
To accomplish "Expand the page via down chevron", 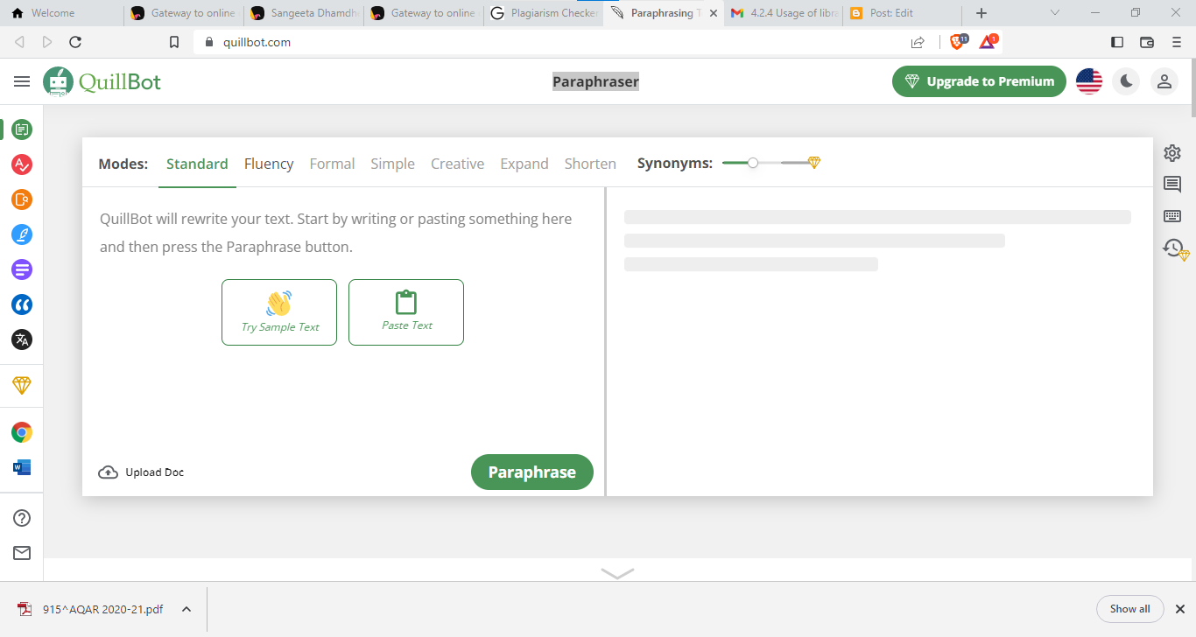I will click(617, 573).
